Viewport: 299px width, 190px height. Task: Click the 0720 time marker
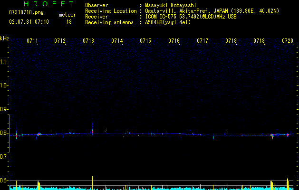click(x=288, y=40)
